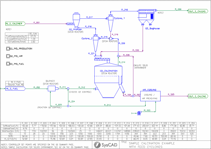Screen dimensions: 211x149
Task: Click the SysCAD logo
Action: point(105,145)
